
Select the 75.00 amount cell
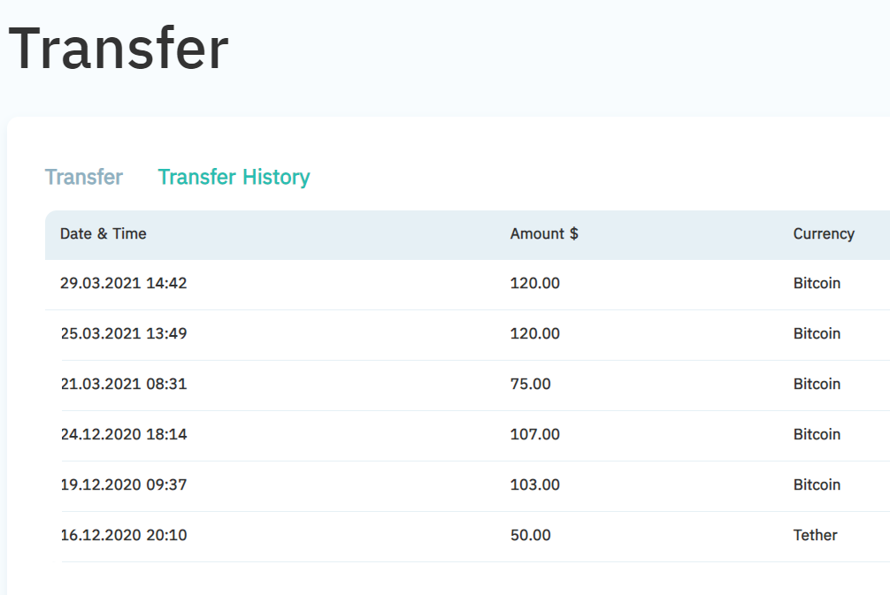pos(530,384)
